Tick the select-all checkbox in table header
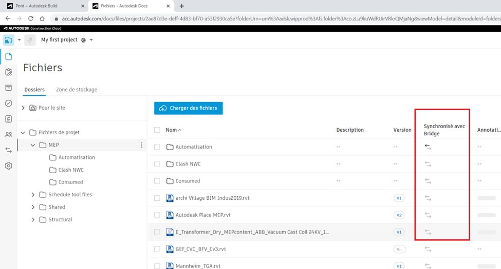The width and height of the screenshot is (501, 269). (157, 130)
